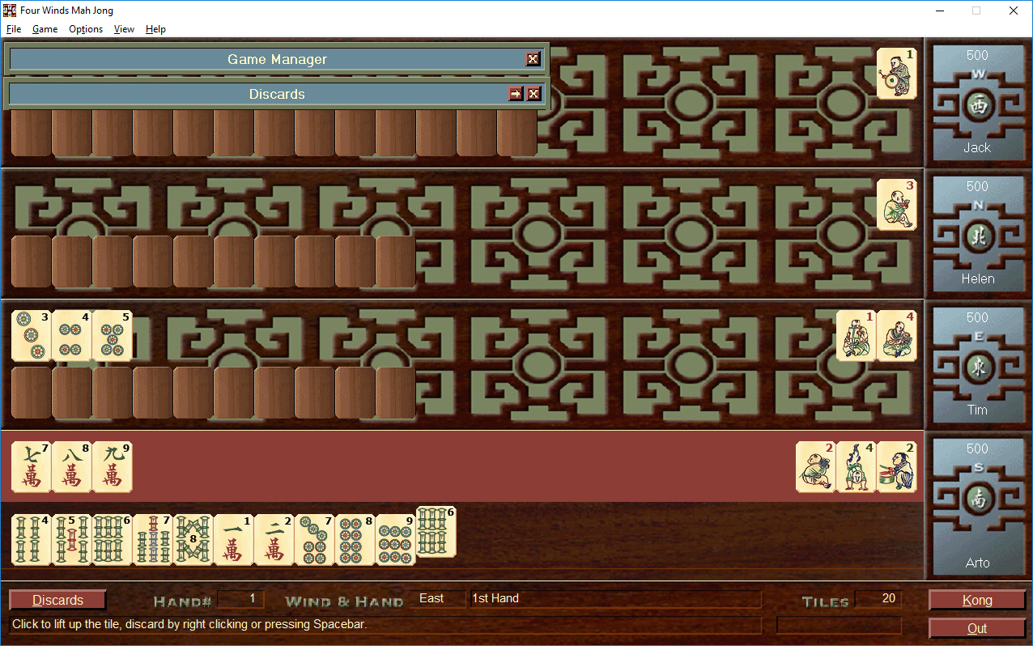Select the 5 of bamboo tile in hand
This screenshot has height=646, width=1033.
coord(72,540)
